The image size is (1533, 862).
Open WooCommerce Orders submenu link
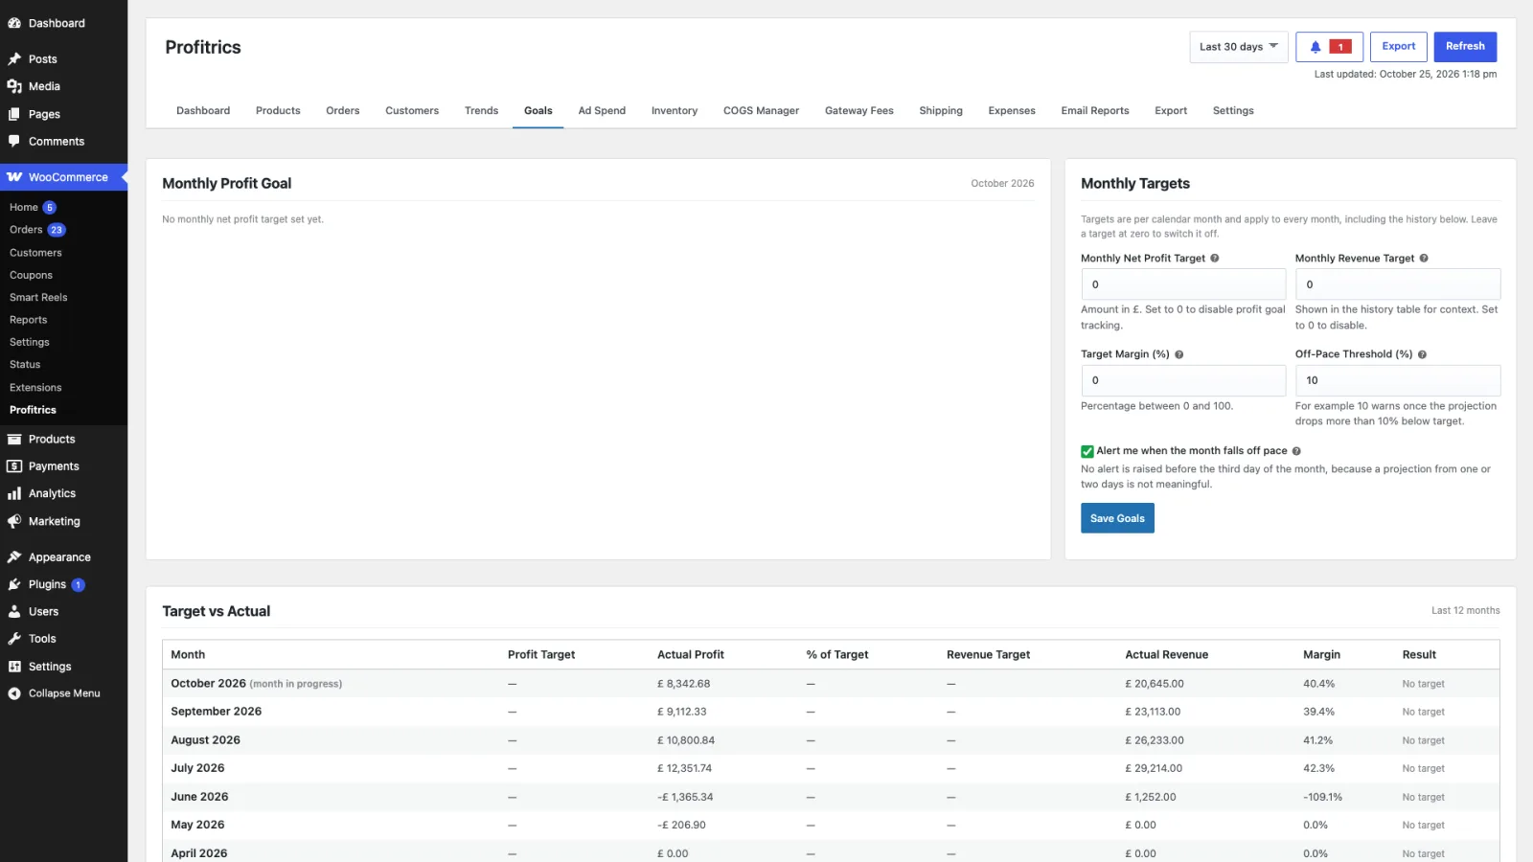(26, 230)
